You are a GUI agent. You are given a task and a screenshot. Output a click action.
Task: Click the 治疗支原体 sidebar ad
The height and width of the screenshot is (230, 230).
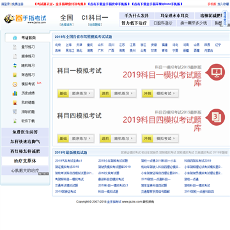pyautogui.click(x=25, y=161)
